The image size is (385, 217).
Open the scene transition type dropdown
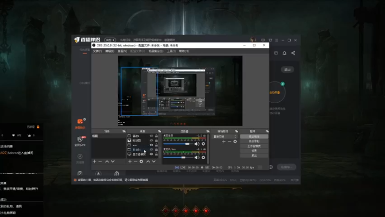(x=225, y=136)
